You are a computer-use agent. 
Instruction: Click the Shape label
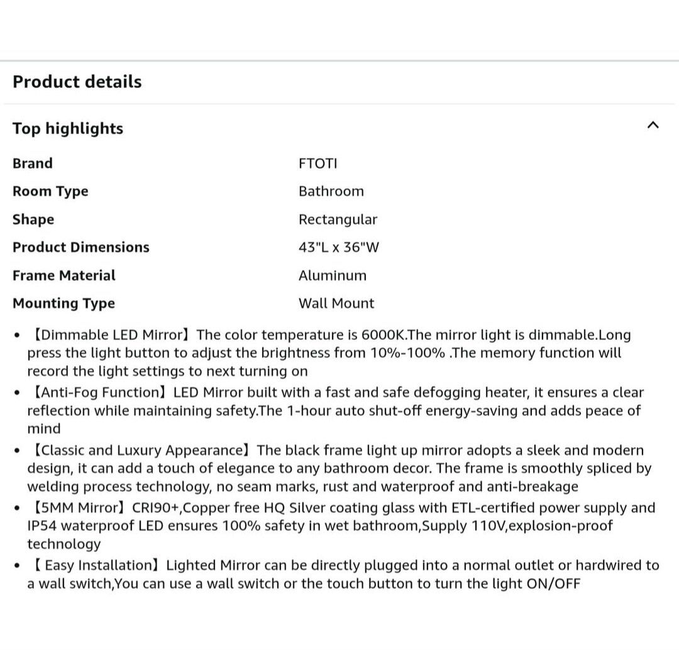(x=33, y=219)
